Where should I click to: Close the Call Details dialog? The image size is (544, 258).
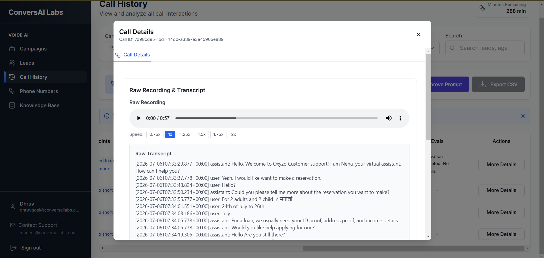coord(418,35)
